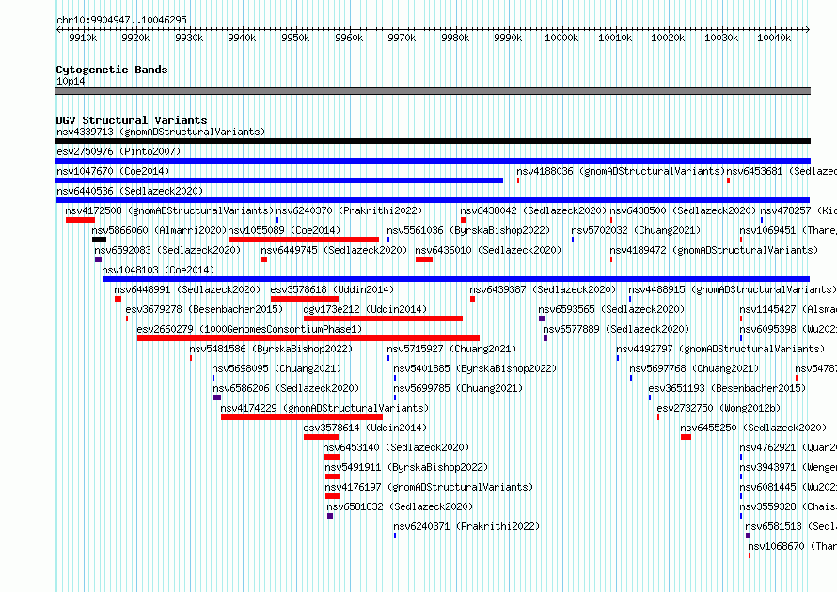Open the nsv6581513 variant label
The height and width of the screenshot is (592, 837).
(x=791, y=526)
